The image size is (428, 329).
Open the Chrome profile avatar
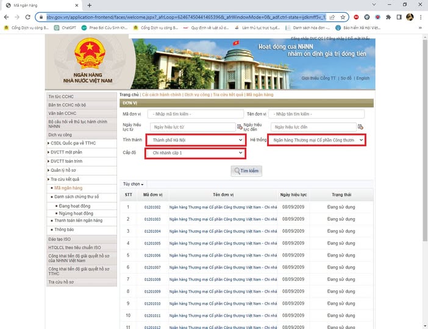click(x=410, y=17)
